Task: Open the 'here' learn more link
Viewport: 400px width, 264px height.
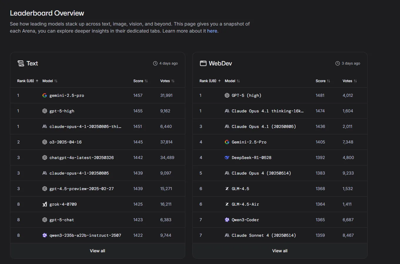Action: [212, 31]
